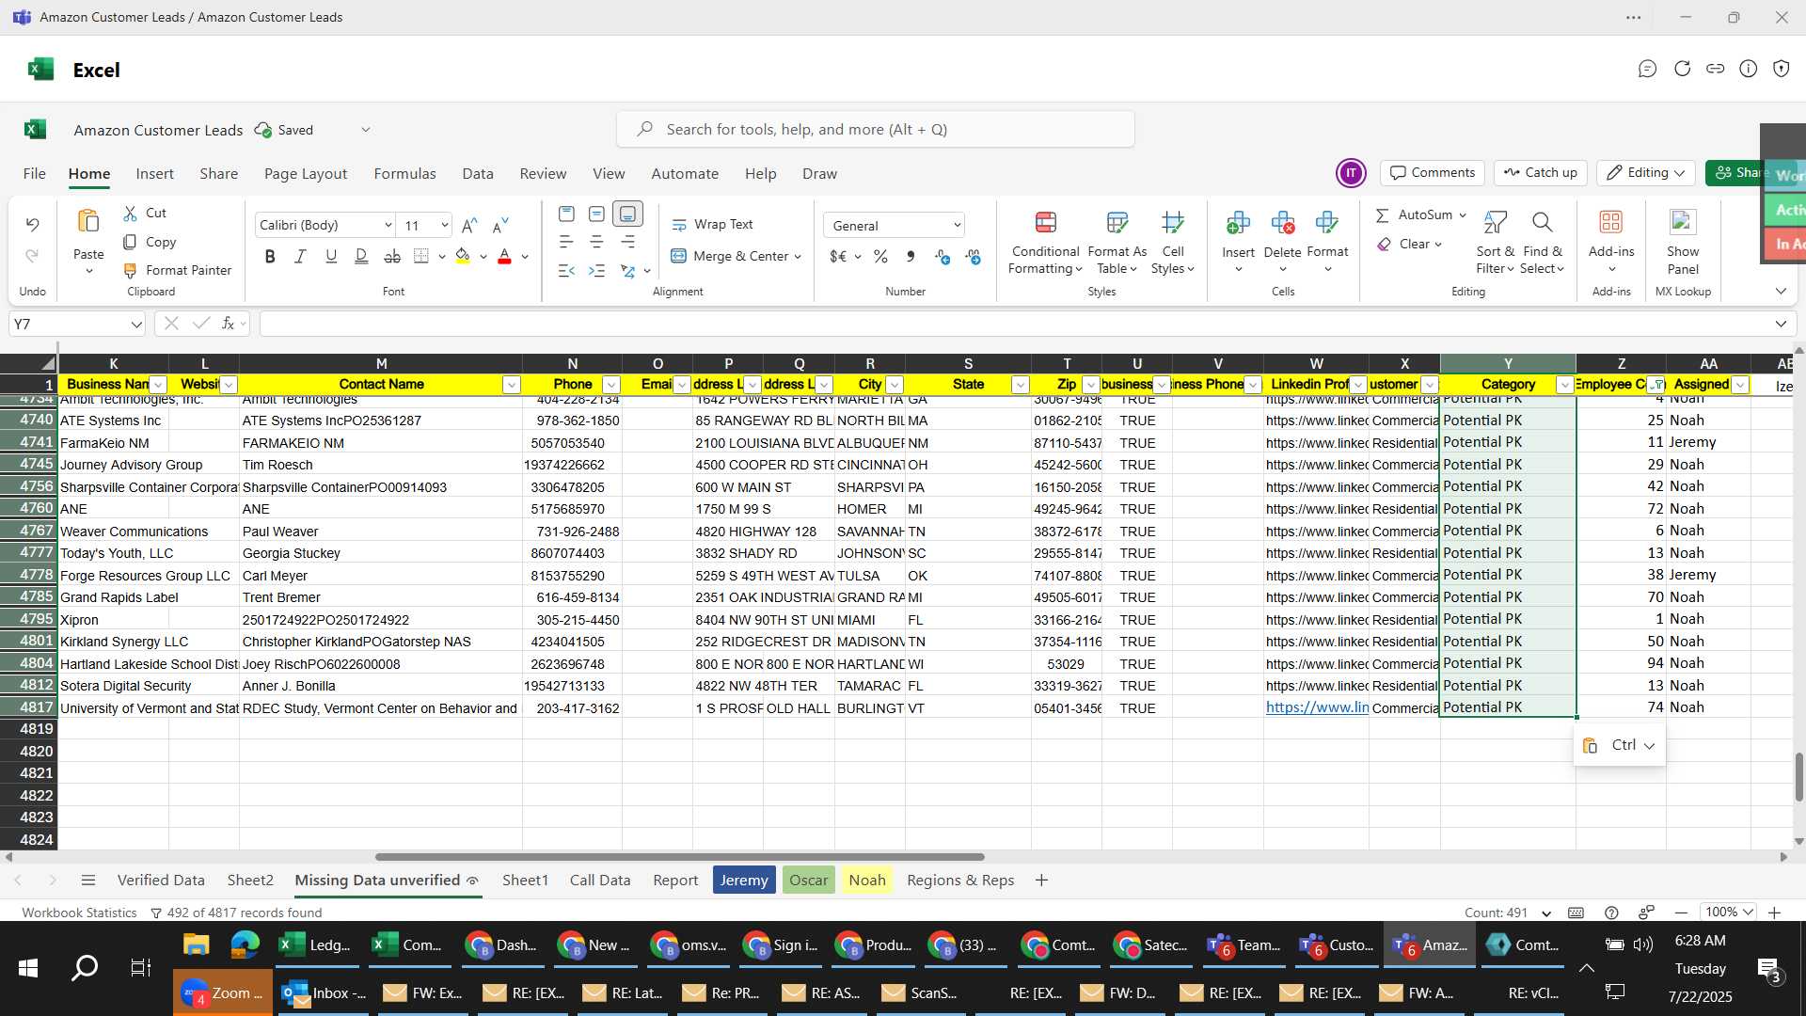Image resolution: width=1806 pixels, height=1016 pixels.
Task: Open the Page Layout tab
Action: (305, 174)
